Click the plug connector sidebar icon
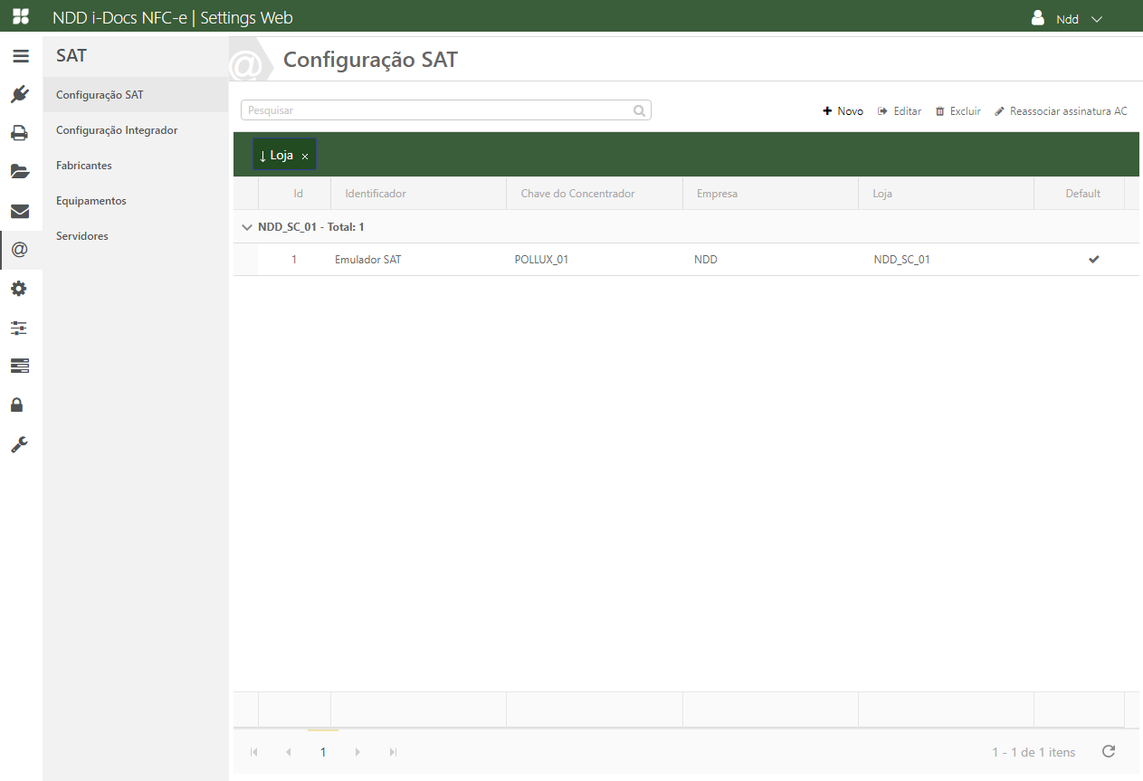This screenshot has width=1143, height=781. (20, 94)
